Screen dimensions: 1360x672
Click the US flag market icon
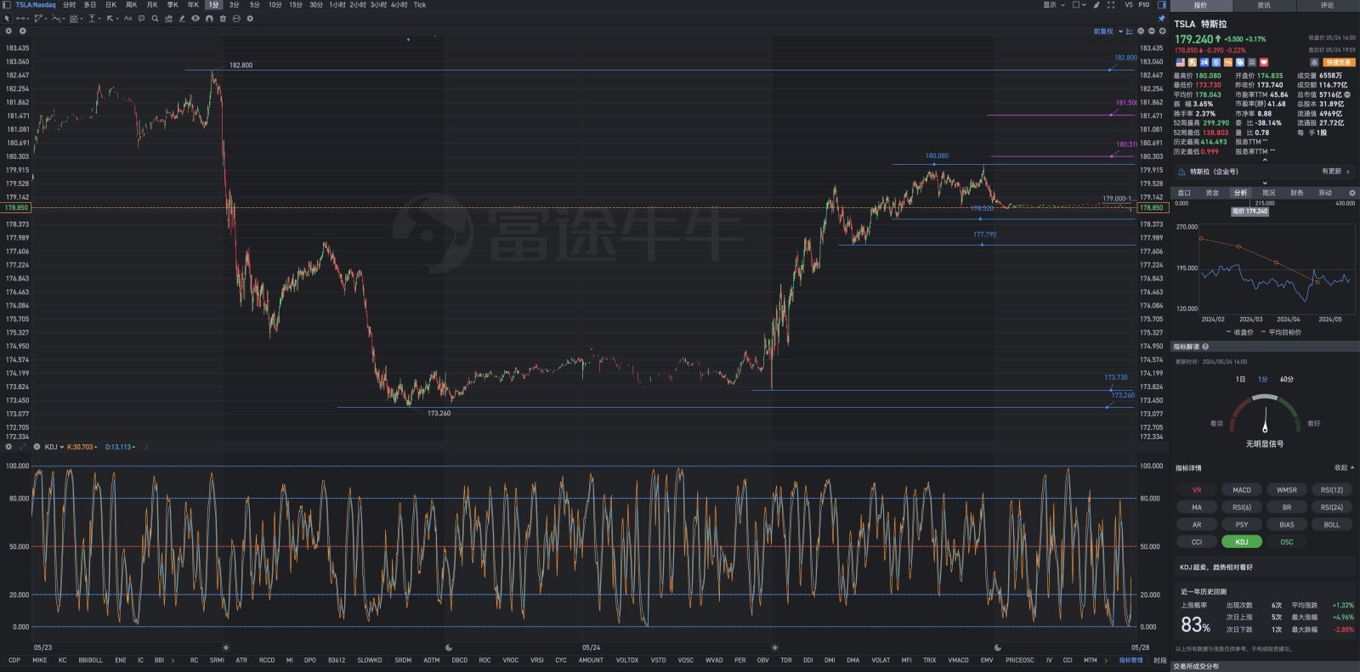1180,62
